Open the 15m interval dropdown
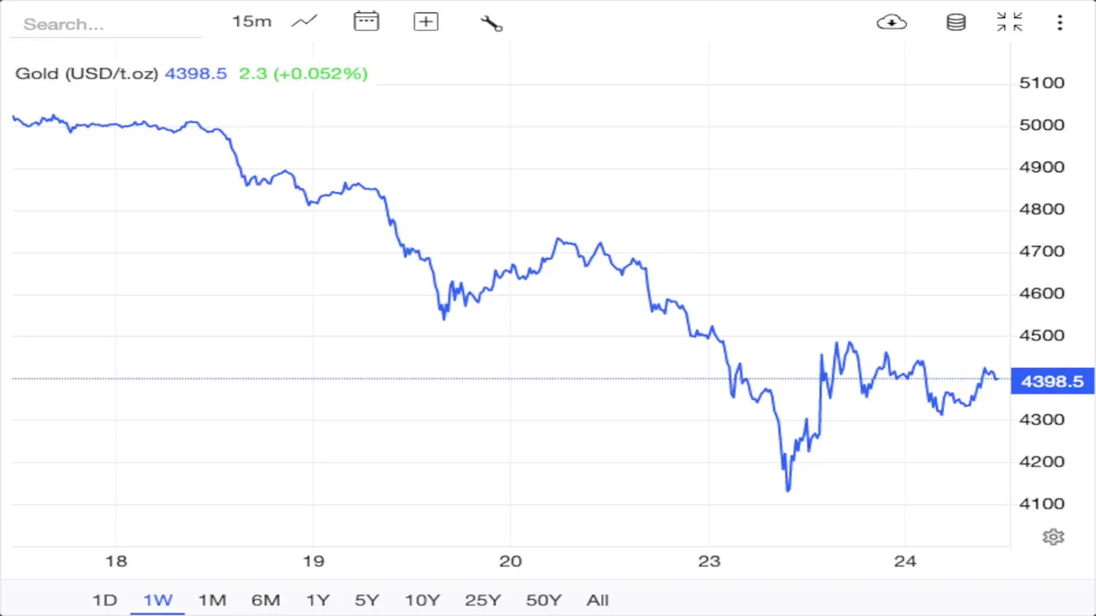The width and height of the screenshot is (1096, 616). coord(252,22)
